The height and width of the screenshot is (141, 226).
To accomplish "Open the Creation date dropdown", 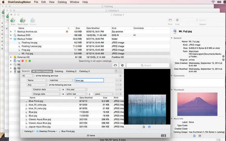I will coord(46,89).
